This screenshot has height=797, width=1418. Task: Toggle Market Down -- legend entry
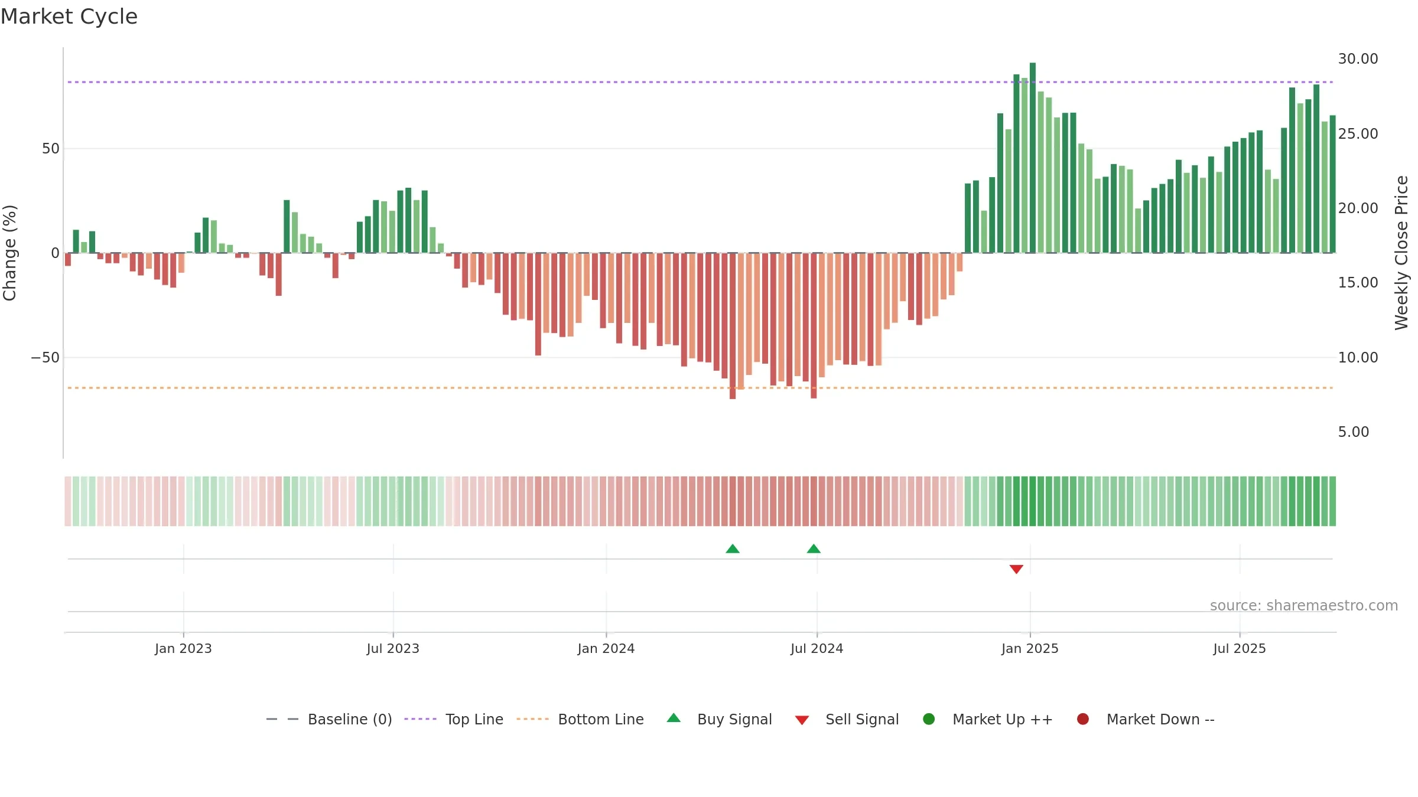click(1145, 719)
